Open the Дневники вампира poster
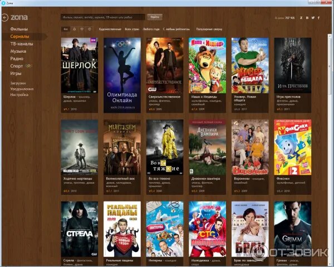Viewport: 334px width, 267px height. coord(208,147)
